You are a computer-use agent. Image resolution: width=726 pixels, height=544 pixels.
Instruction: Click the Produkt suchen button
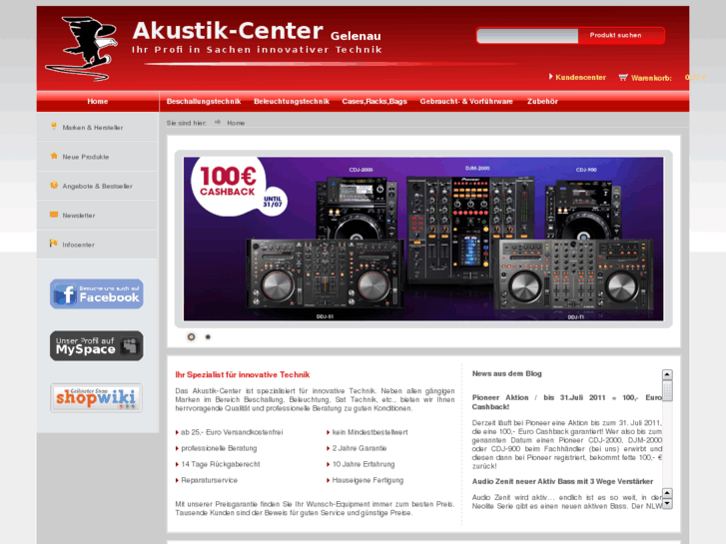tap(621, 35)
